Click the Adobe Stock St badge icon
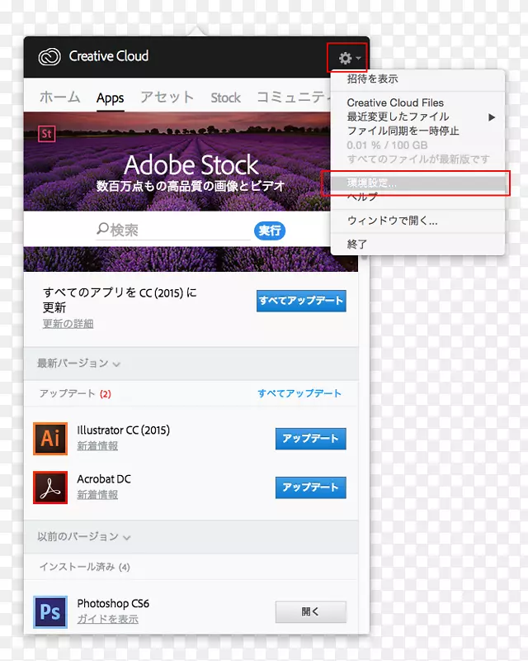The height and width of the screenshot is (661, 528). coord(47,134)
